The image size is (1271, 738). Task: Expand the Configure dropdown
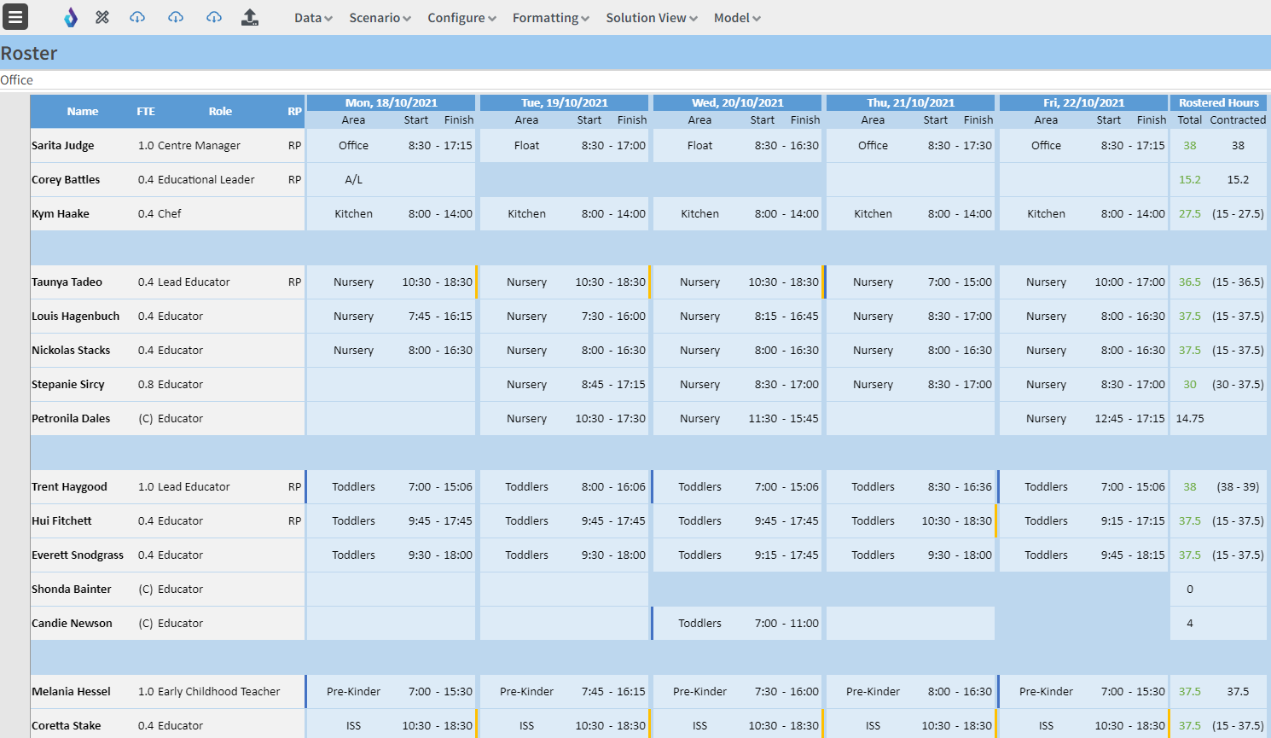tap(461, 17)
